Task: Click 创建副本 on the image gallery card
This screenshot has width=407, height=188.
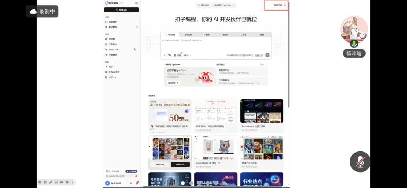Action: tap(180, 164)
